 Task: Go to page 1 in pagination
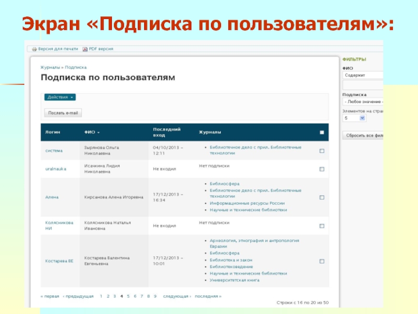point(101,296)
